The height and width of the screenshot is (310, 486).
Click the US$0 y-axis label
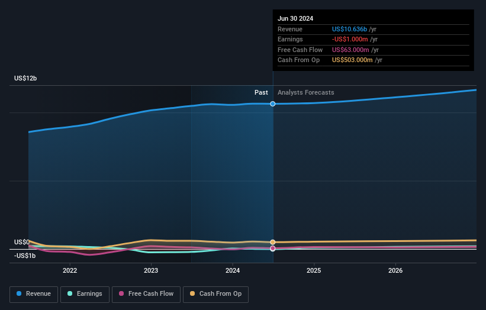[x=22, y=242]
